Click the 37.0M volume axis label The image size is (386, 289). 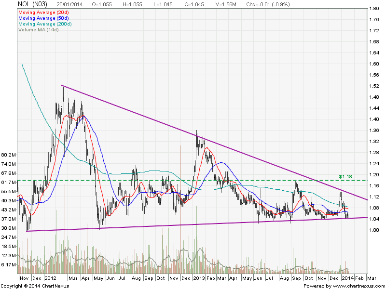tap(9, 219)
